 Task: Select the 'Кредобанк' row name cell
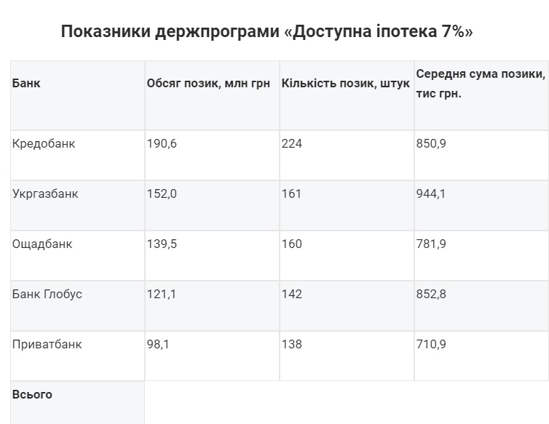78,156
